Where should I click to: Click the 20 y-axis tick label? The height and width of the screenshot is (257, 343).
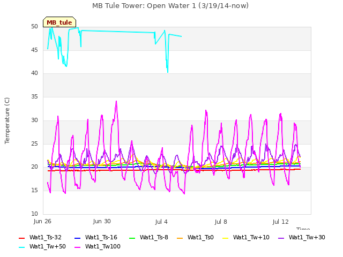point(34,167)
